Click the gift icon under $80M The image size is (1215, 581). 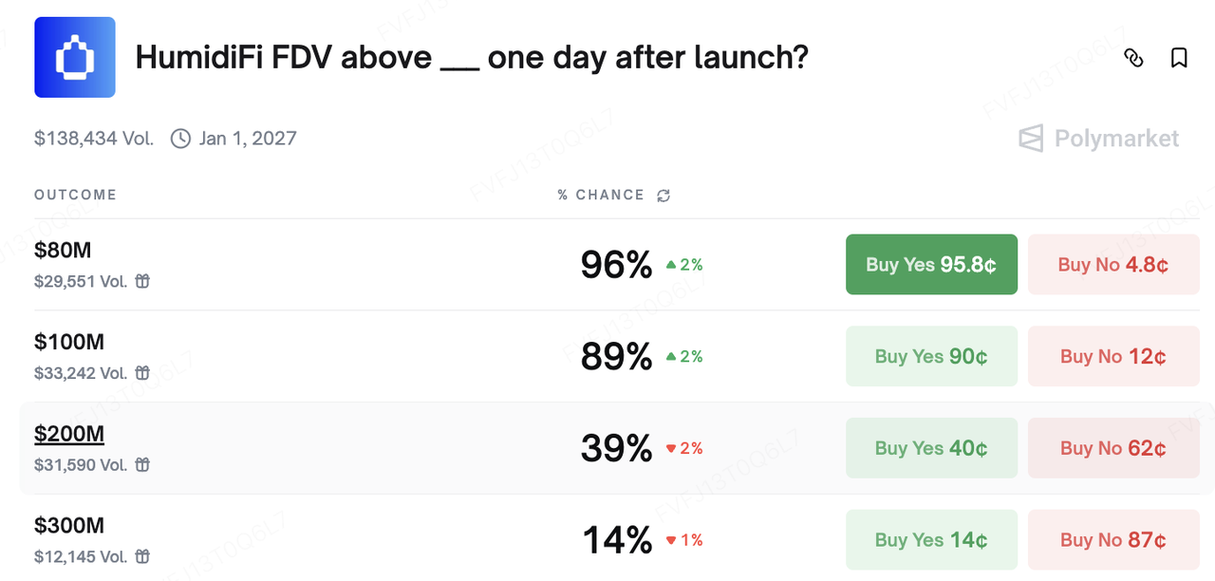click(x=142, y=281)
